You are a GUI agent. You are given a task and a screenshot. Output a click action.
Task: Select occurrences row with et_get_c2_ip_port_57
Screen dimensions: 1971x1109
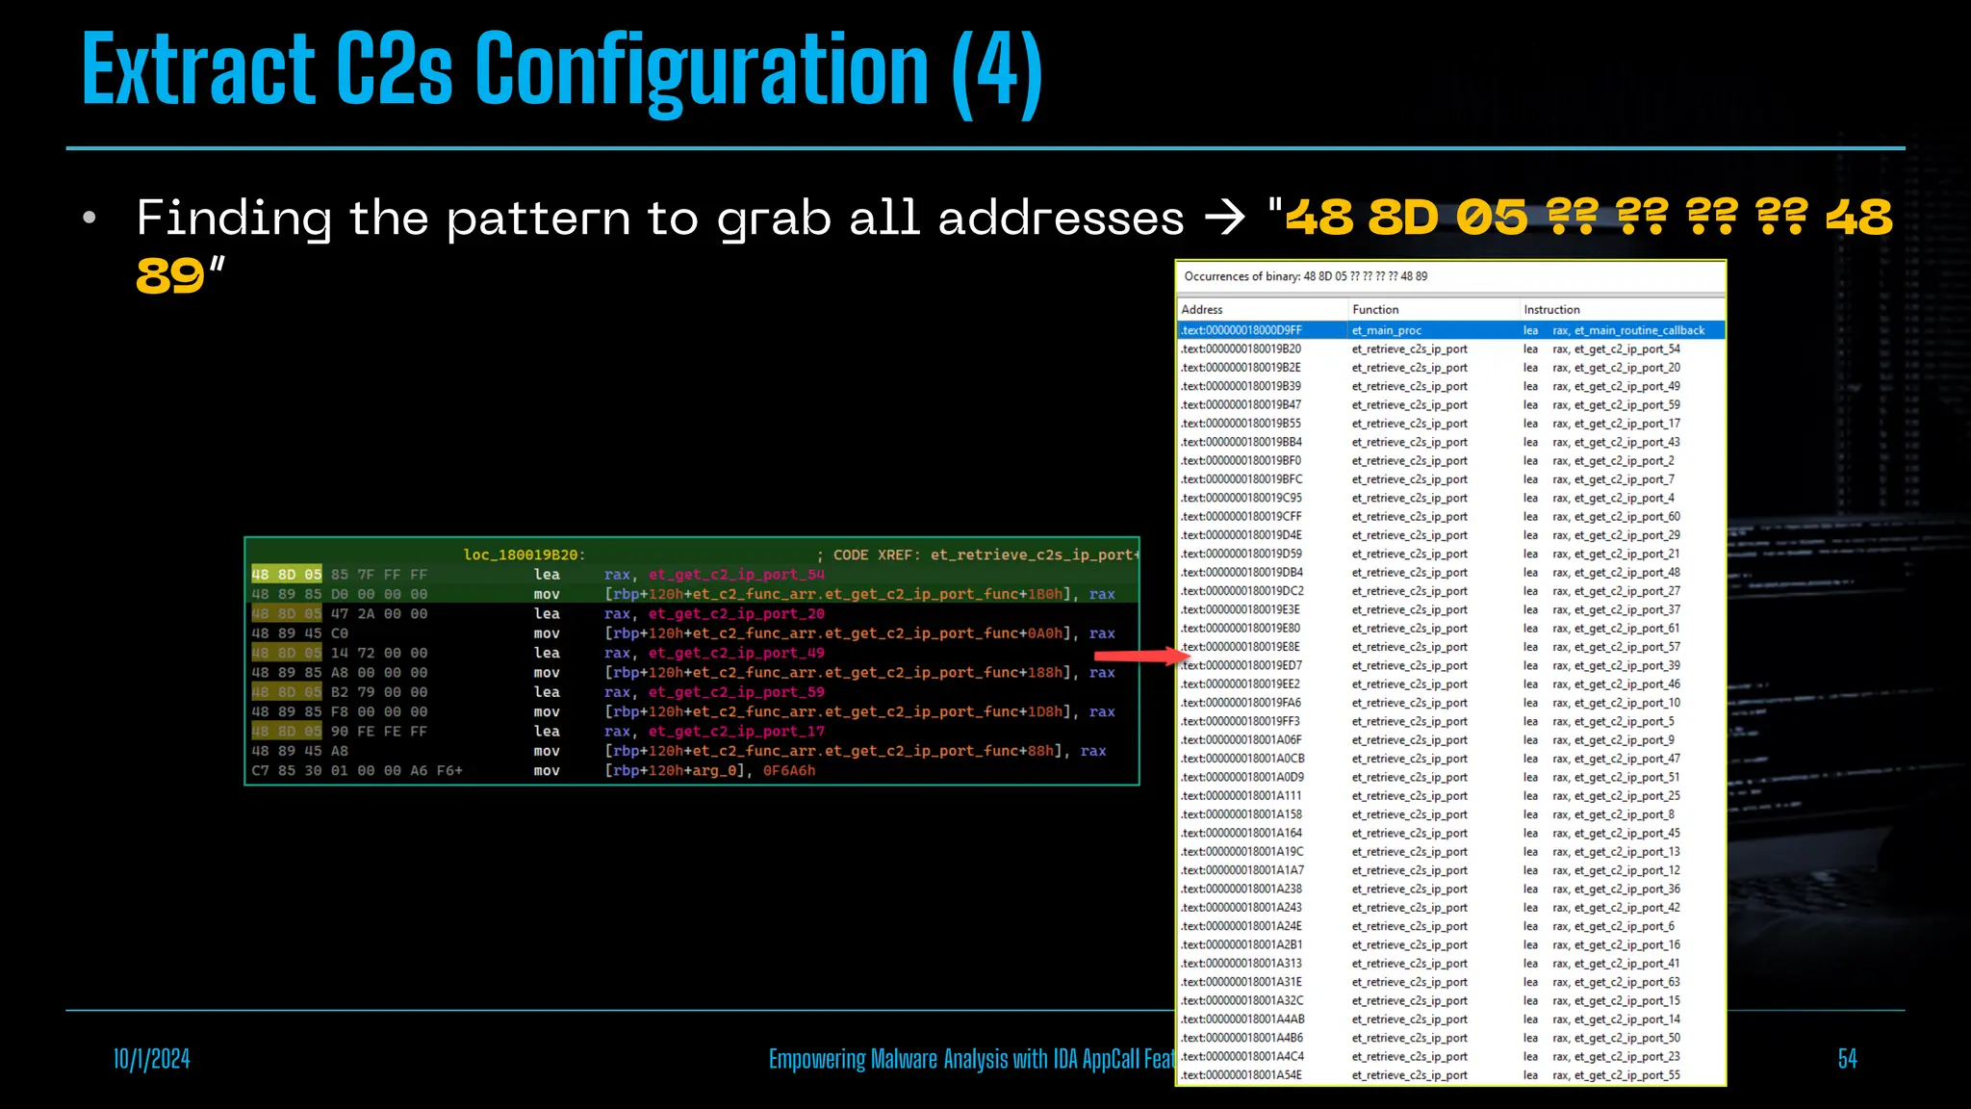pos(1451,647)
